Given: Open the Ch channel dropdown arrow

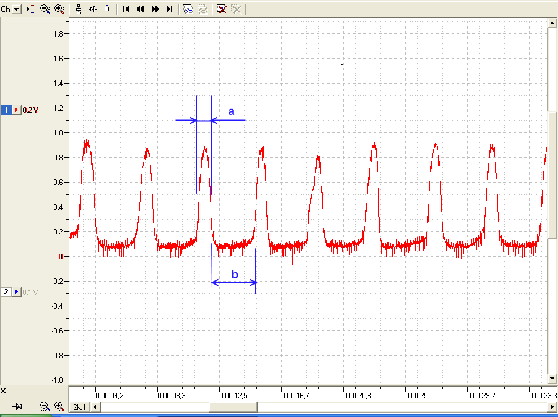Looking at the screenshot, I should coord(17,9).
